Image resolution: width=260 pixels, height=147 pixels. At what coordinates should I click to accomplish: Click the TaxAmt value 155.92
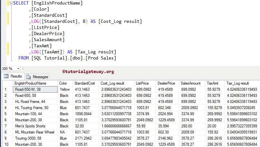click(x=215, y=132)
